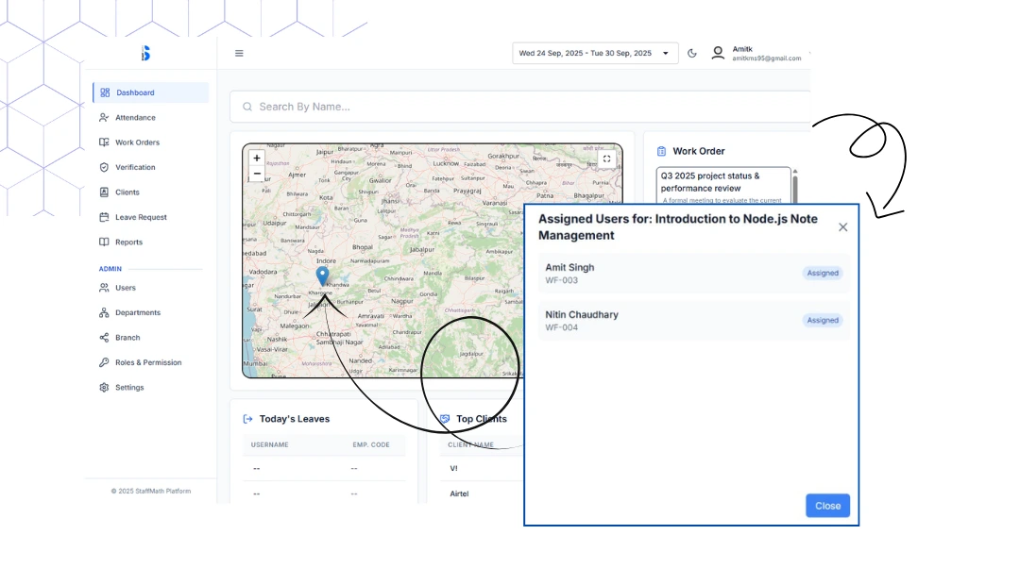1020x585 pixels.
Task: Select Nitin Chaudhary in assigned users
Action: tap(694, 321)
